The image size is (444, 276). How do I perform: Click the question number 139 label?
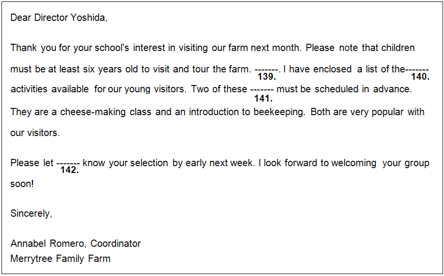[267, 77]
